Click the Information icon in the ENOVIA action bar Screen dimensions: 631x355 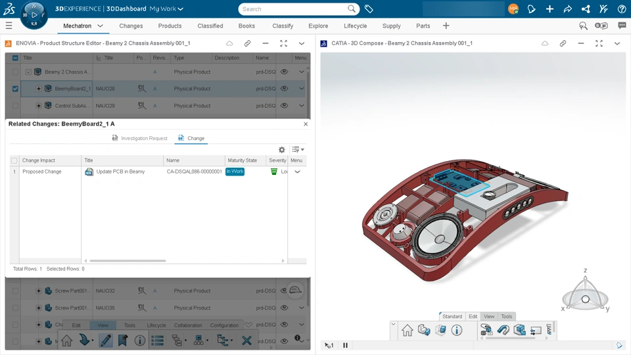pos(139,341)
